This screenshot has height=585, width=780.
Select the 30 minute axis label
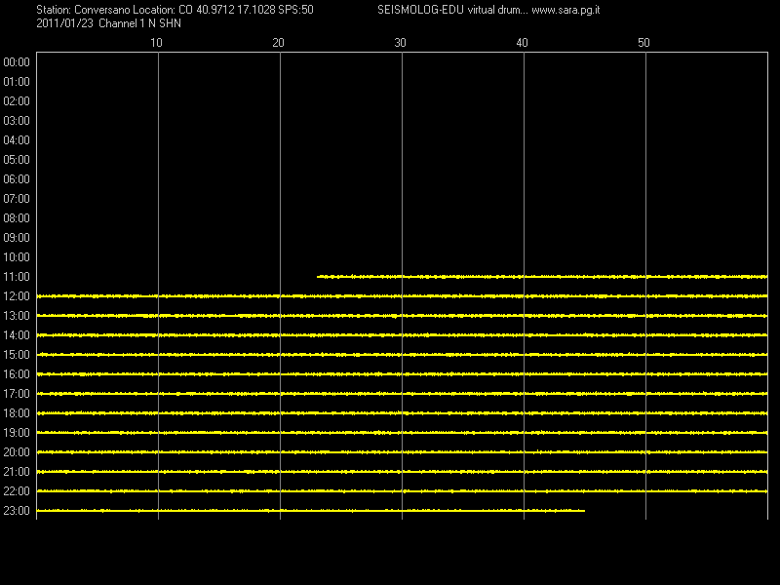tap(400, 43)
